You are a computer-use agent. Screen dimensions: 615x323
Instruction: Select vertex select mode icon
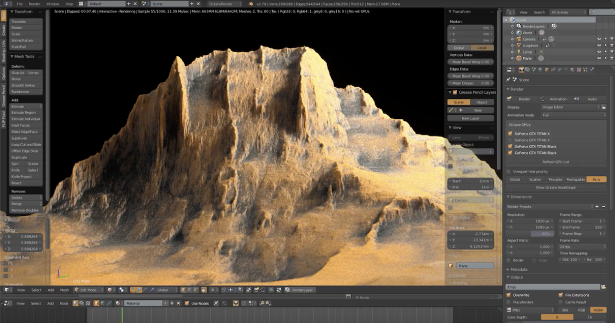click(182, 290)
